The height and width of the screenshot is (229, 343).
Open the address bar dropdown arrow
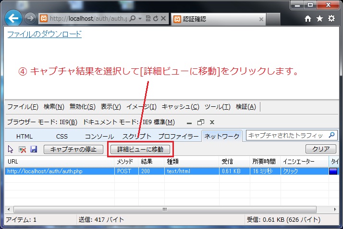140,19
